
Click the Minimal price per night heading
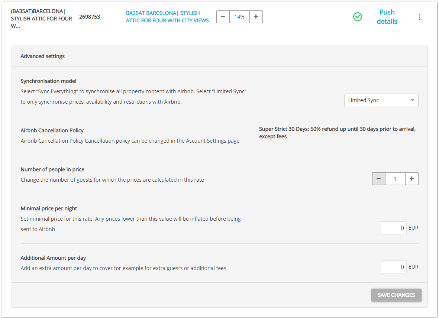(49, 209)
